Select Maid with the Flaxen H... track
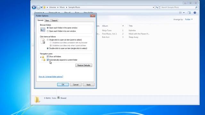 [139, 34]
